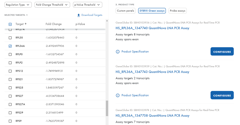Click the download arrow icon beside Download Targets

tap(79, 15)
